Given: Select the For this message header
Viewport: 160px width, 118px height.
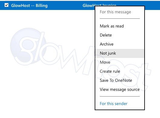Looking at the screenshot, I should pos(115,12).
